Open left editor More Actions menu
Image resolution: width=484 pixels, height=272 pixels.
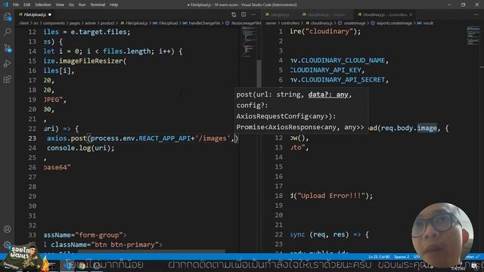pos(253,14)
